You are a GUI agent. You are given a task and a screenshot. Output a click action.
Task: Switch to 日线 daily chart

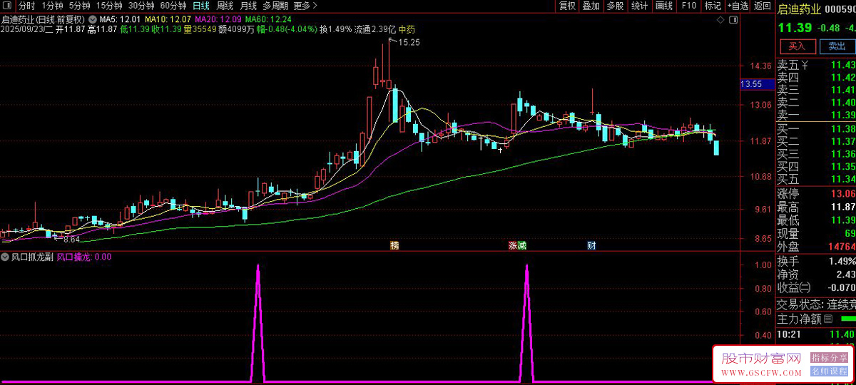[x=201, y=6]
